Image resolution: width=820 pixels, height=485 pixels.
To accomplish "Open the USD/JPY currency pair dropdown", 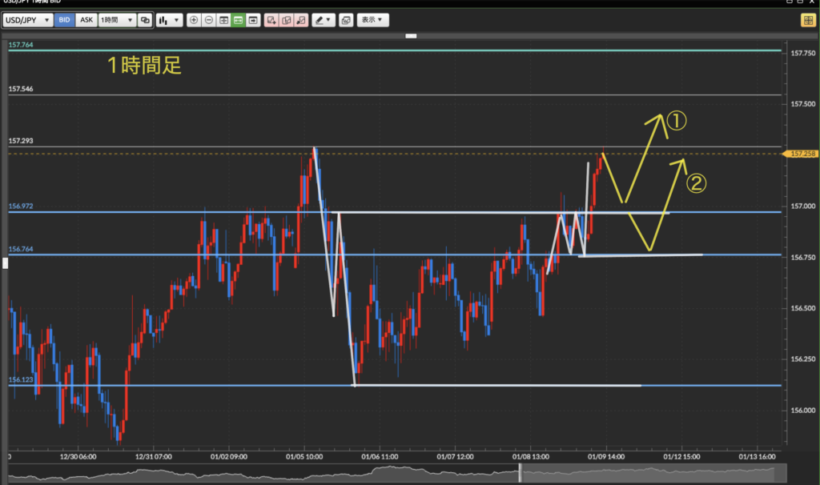I will pos(28,20).
